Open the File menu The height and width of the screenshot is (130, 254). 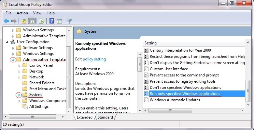click(x=8, y=13)
